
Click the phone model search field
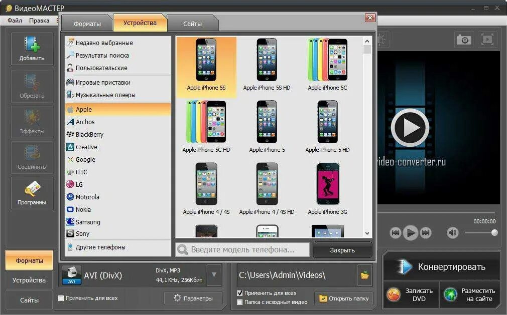coord(242,249)
